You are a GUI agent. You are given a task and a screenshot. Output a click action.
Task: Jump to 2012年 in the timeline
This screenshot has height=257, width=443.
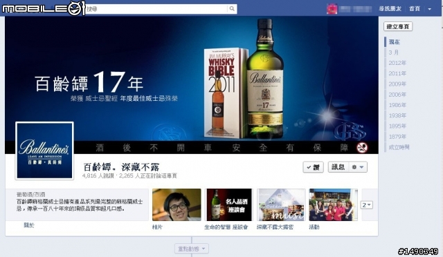pos(397,63)
